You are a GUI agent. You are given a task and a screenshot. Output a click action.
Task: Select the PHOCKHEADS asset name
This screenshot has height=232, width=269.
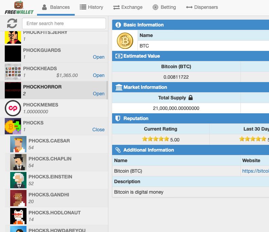point(40,69)
